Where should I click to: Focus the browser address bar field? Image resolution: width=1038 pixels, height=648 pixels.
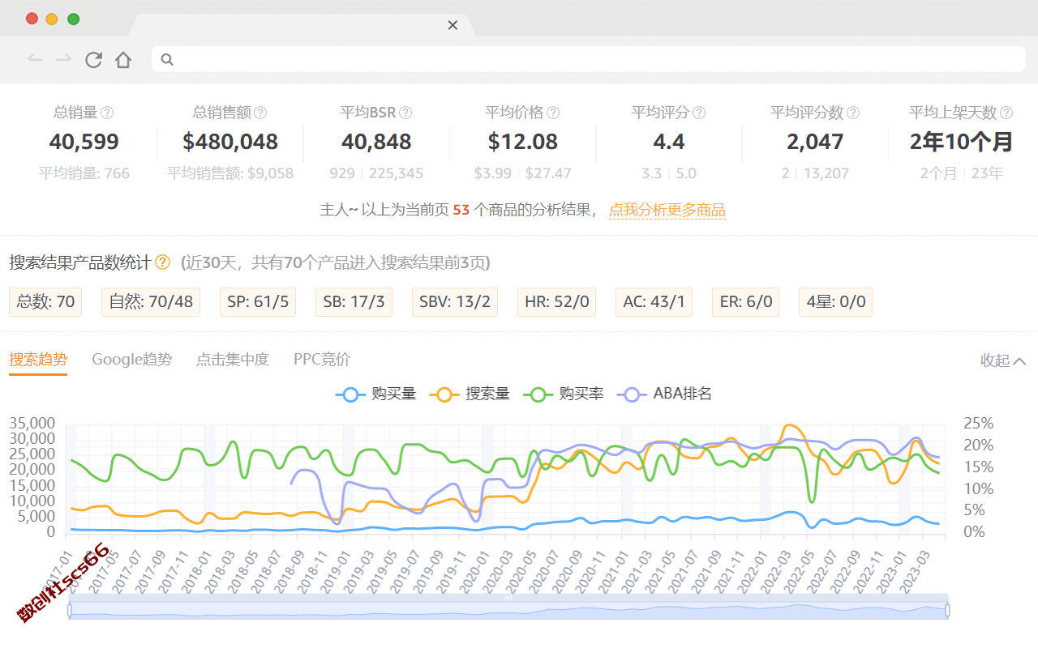pos(589,59)
